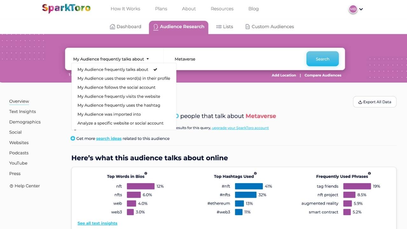Click the Search button
The height and width of the screenshot is (229, 407).
coord(322,59)
